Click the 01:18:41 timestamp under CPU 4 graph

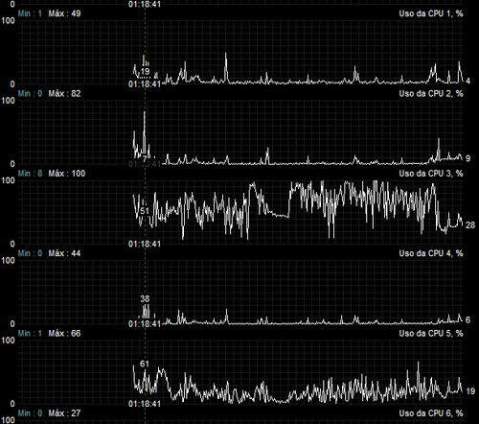click(145, 324)
